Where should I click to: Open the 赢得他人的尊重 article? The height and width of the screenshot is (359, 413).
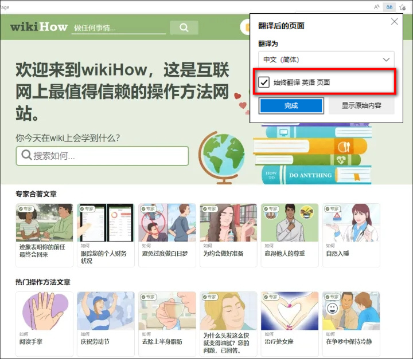pyautogui.click(x=290, y=235)
